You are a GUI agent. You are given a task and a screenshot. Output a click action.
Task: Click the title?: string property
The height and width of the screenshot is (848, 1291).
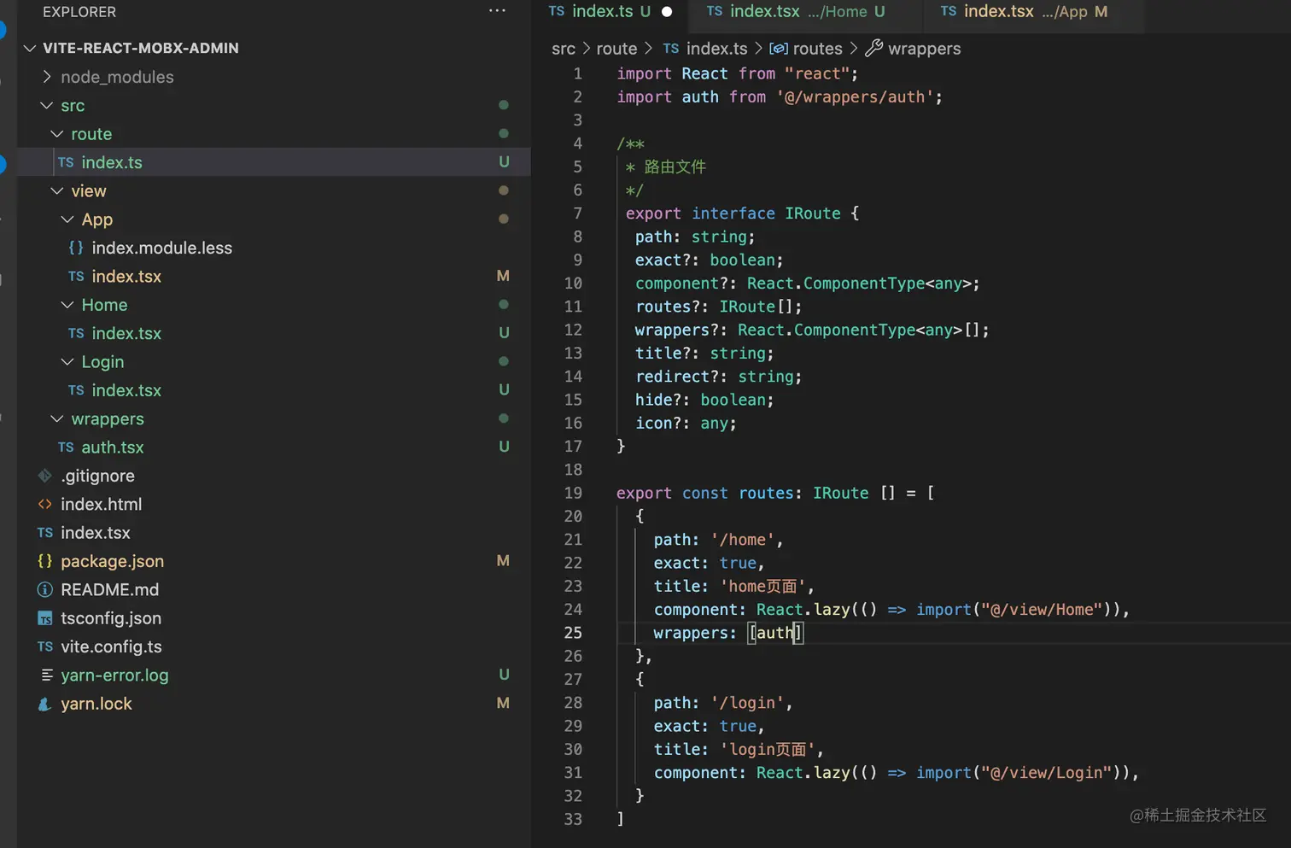pos(704,354)
